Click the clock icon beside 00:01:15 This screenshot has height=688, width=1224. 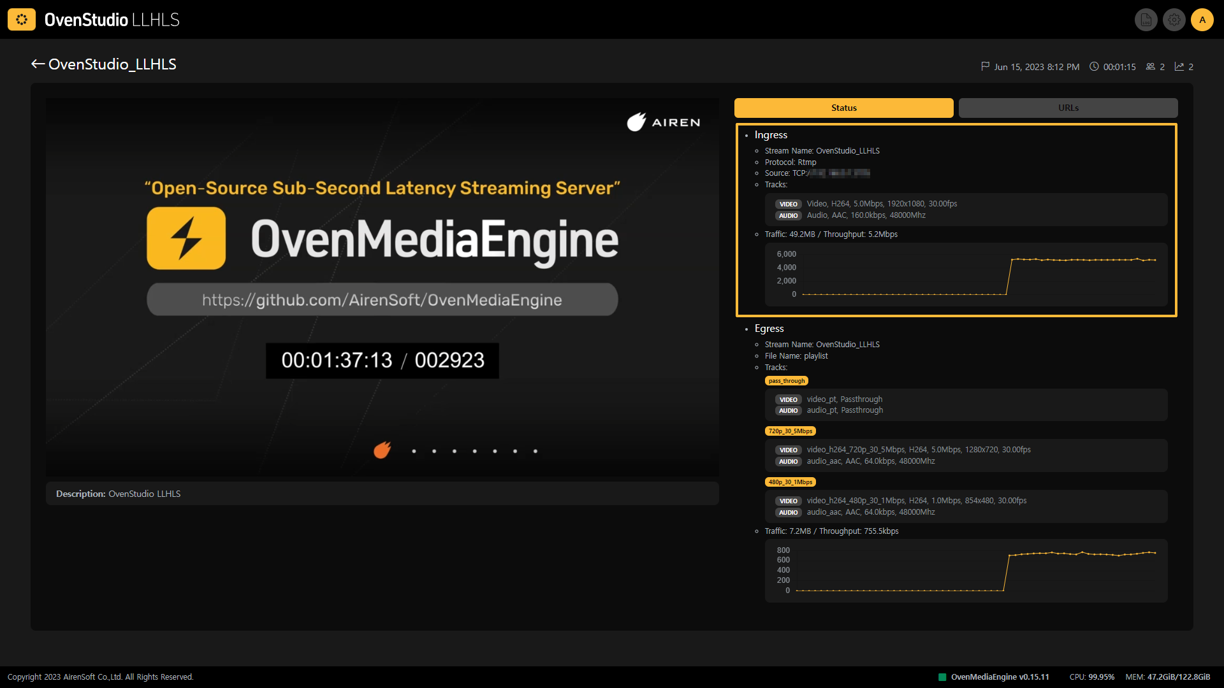click(x=1094, y=66)
